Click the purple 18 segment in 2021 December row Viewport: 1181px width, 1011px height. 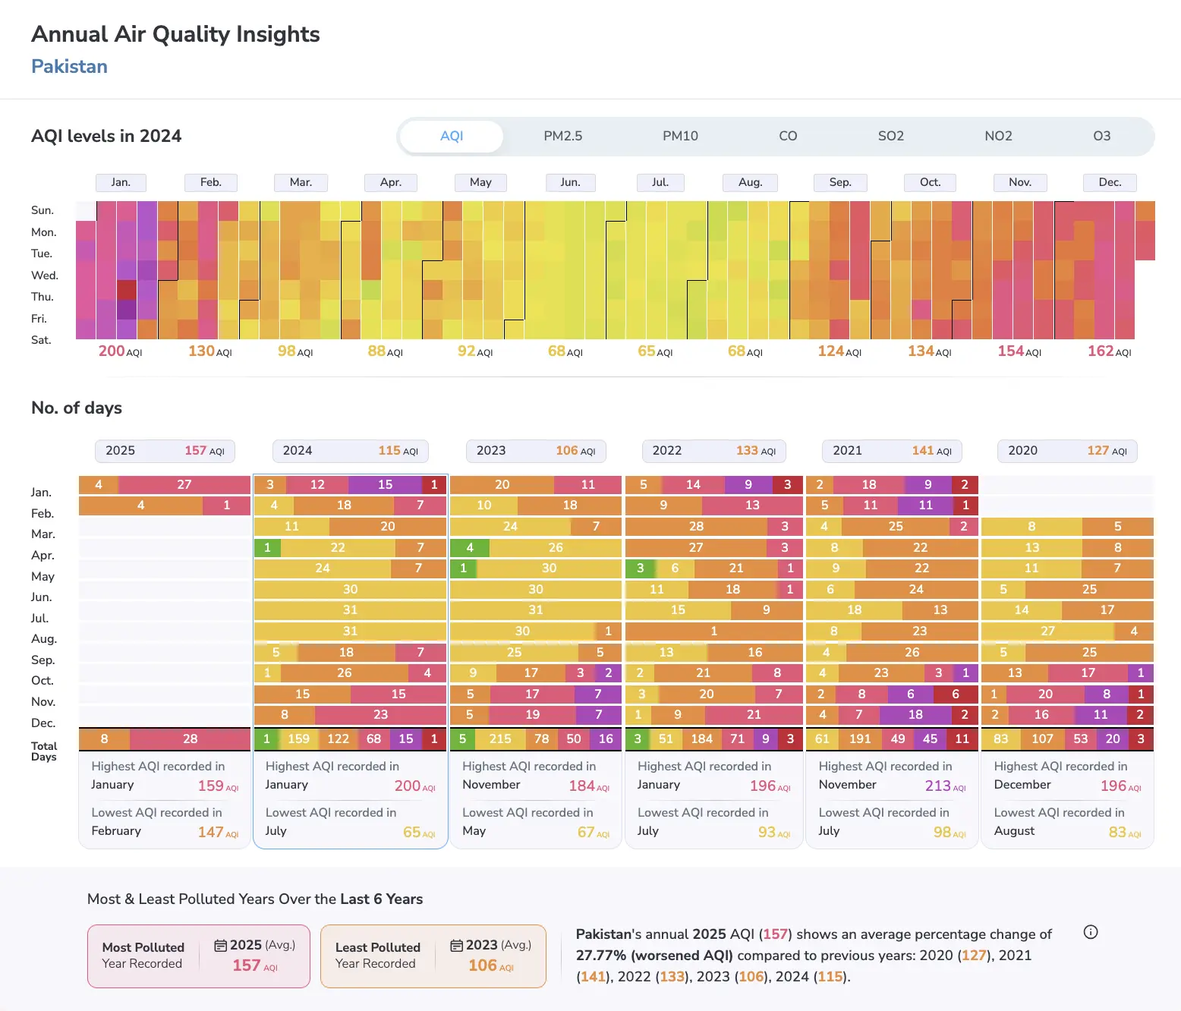point(915,715)
